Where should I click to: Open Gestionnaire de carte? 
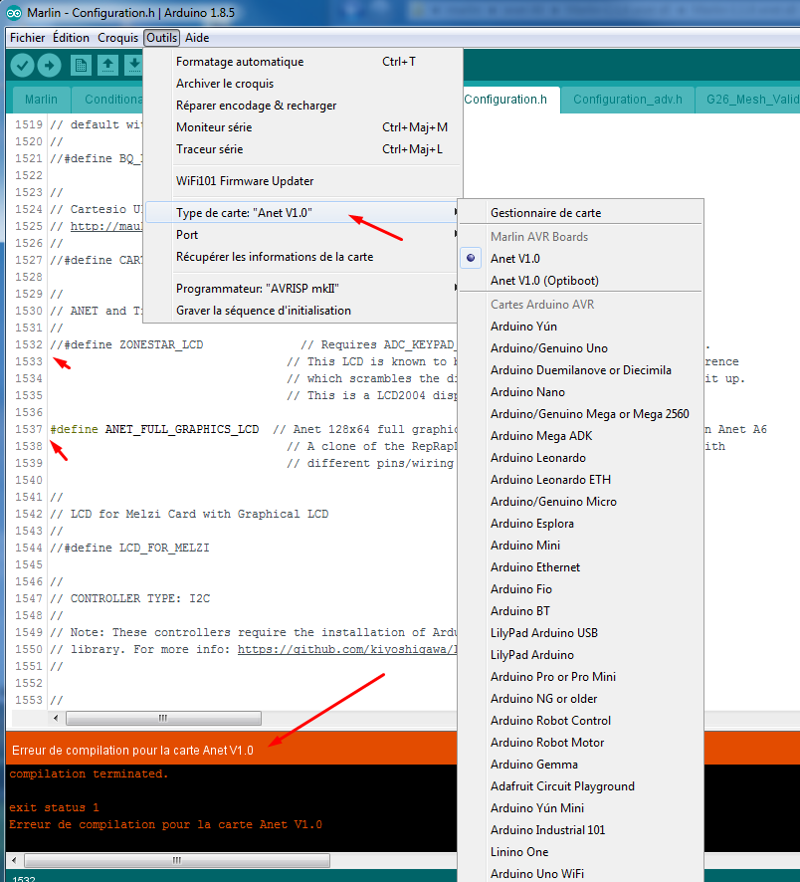[x=581, y=213]
